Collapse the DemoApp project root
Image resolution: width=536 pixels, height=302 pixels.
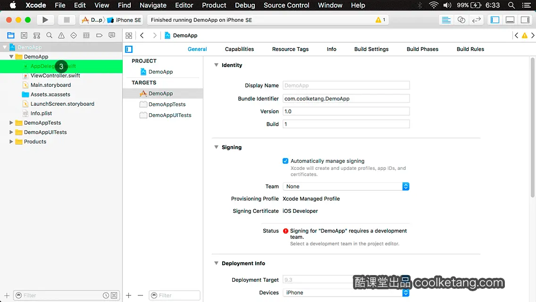pos(5,47)
